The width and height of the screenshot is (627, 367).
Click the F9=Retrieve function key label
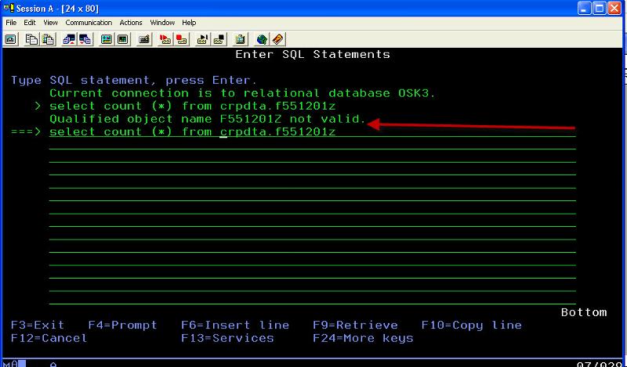pyautogui.click(x=355, y=325)
